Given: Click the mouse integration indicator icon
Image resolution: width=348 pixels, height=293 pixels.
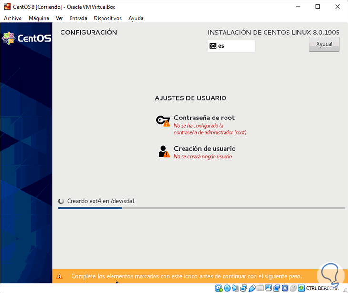Looking at the screenshot, I should point(293,288).
